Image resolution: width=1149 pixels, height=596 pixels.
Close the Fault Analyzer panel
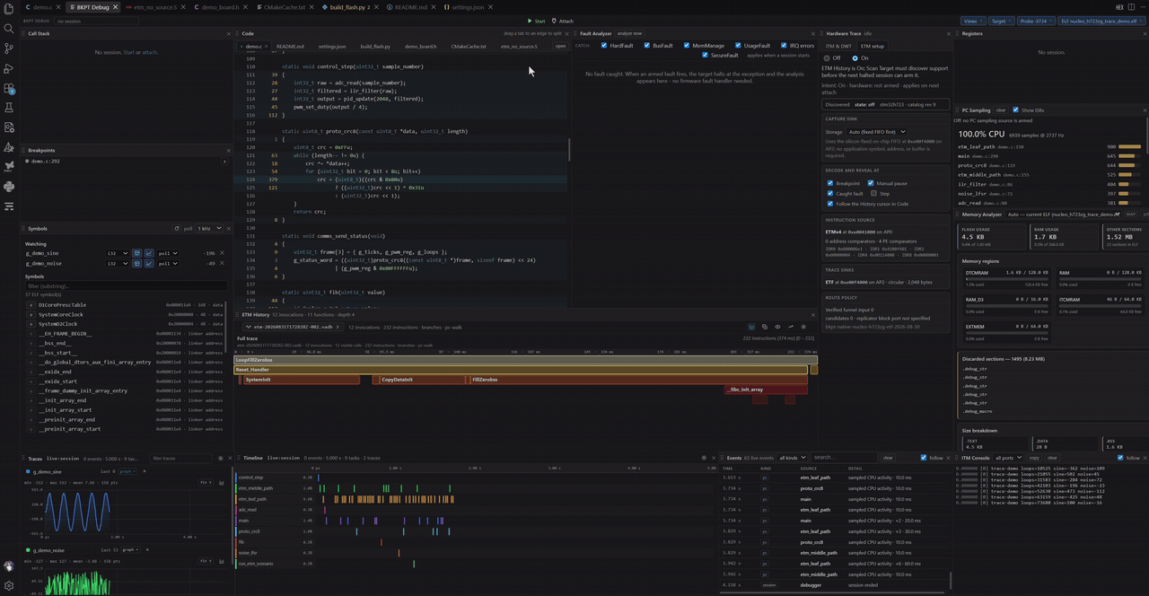(x=815, y=33)
